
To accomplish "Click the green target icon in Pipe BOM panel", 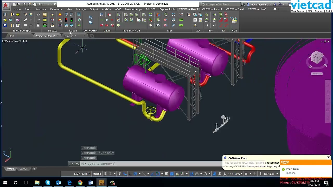I will tap(118, 25).
